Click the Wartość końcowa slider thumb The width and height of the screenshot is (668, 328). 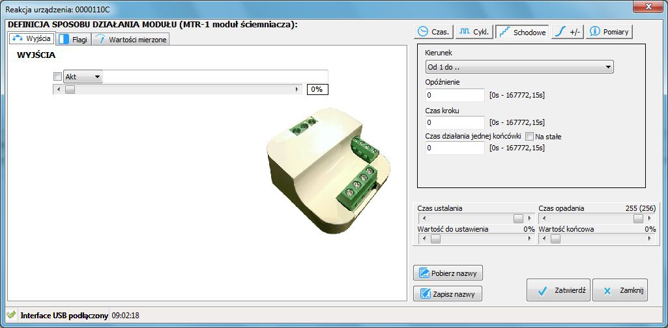555,239
